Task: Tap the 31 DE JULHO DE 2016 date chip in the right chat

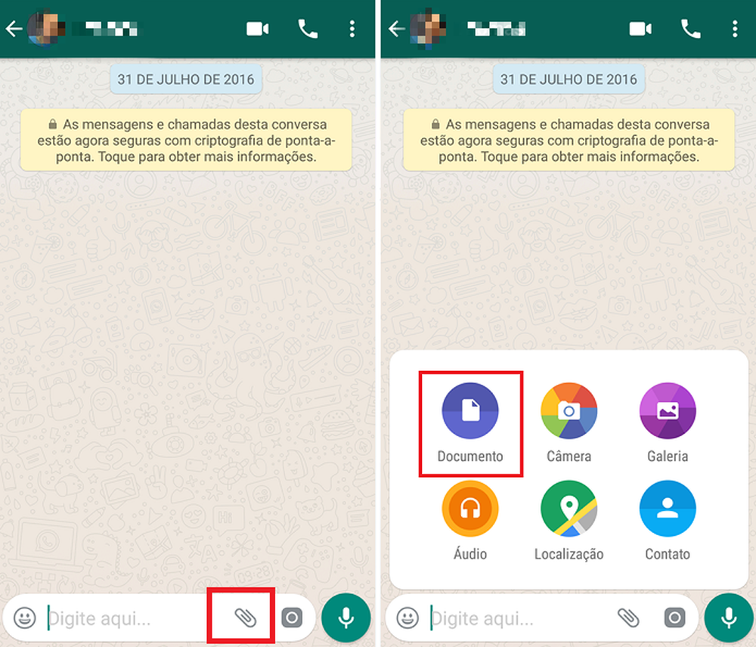Action: [x=569, y=79]
